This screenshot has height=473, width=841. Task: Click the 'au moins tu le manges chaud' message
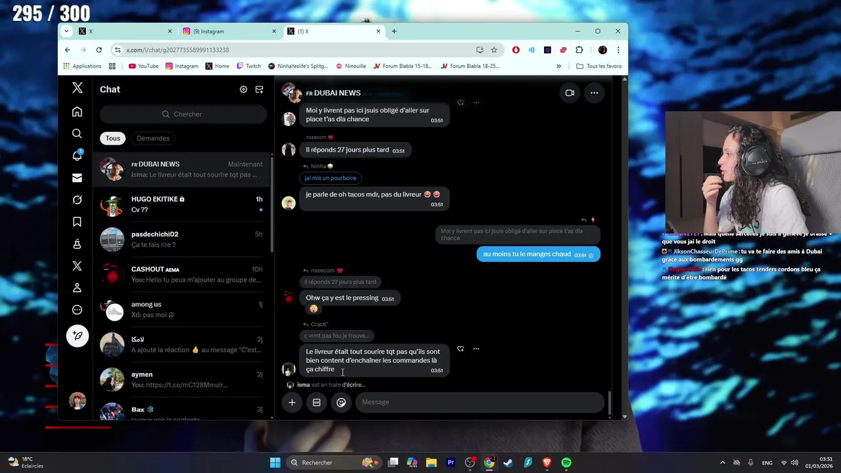(x=538, y=254)
